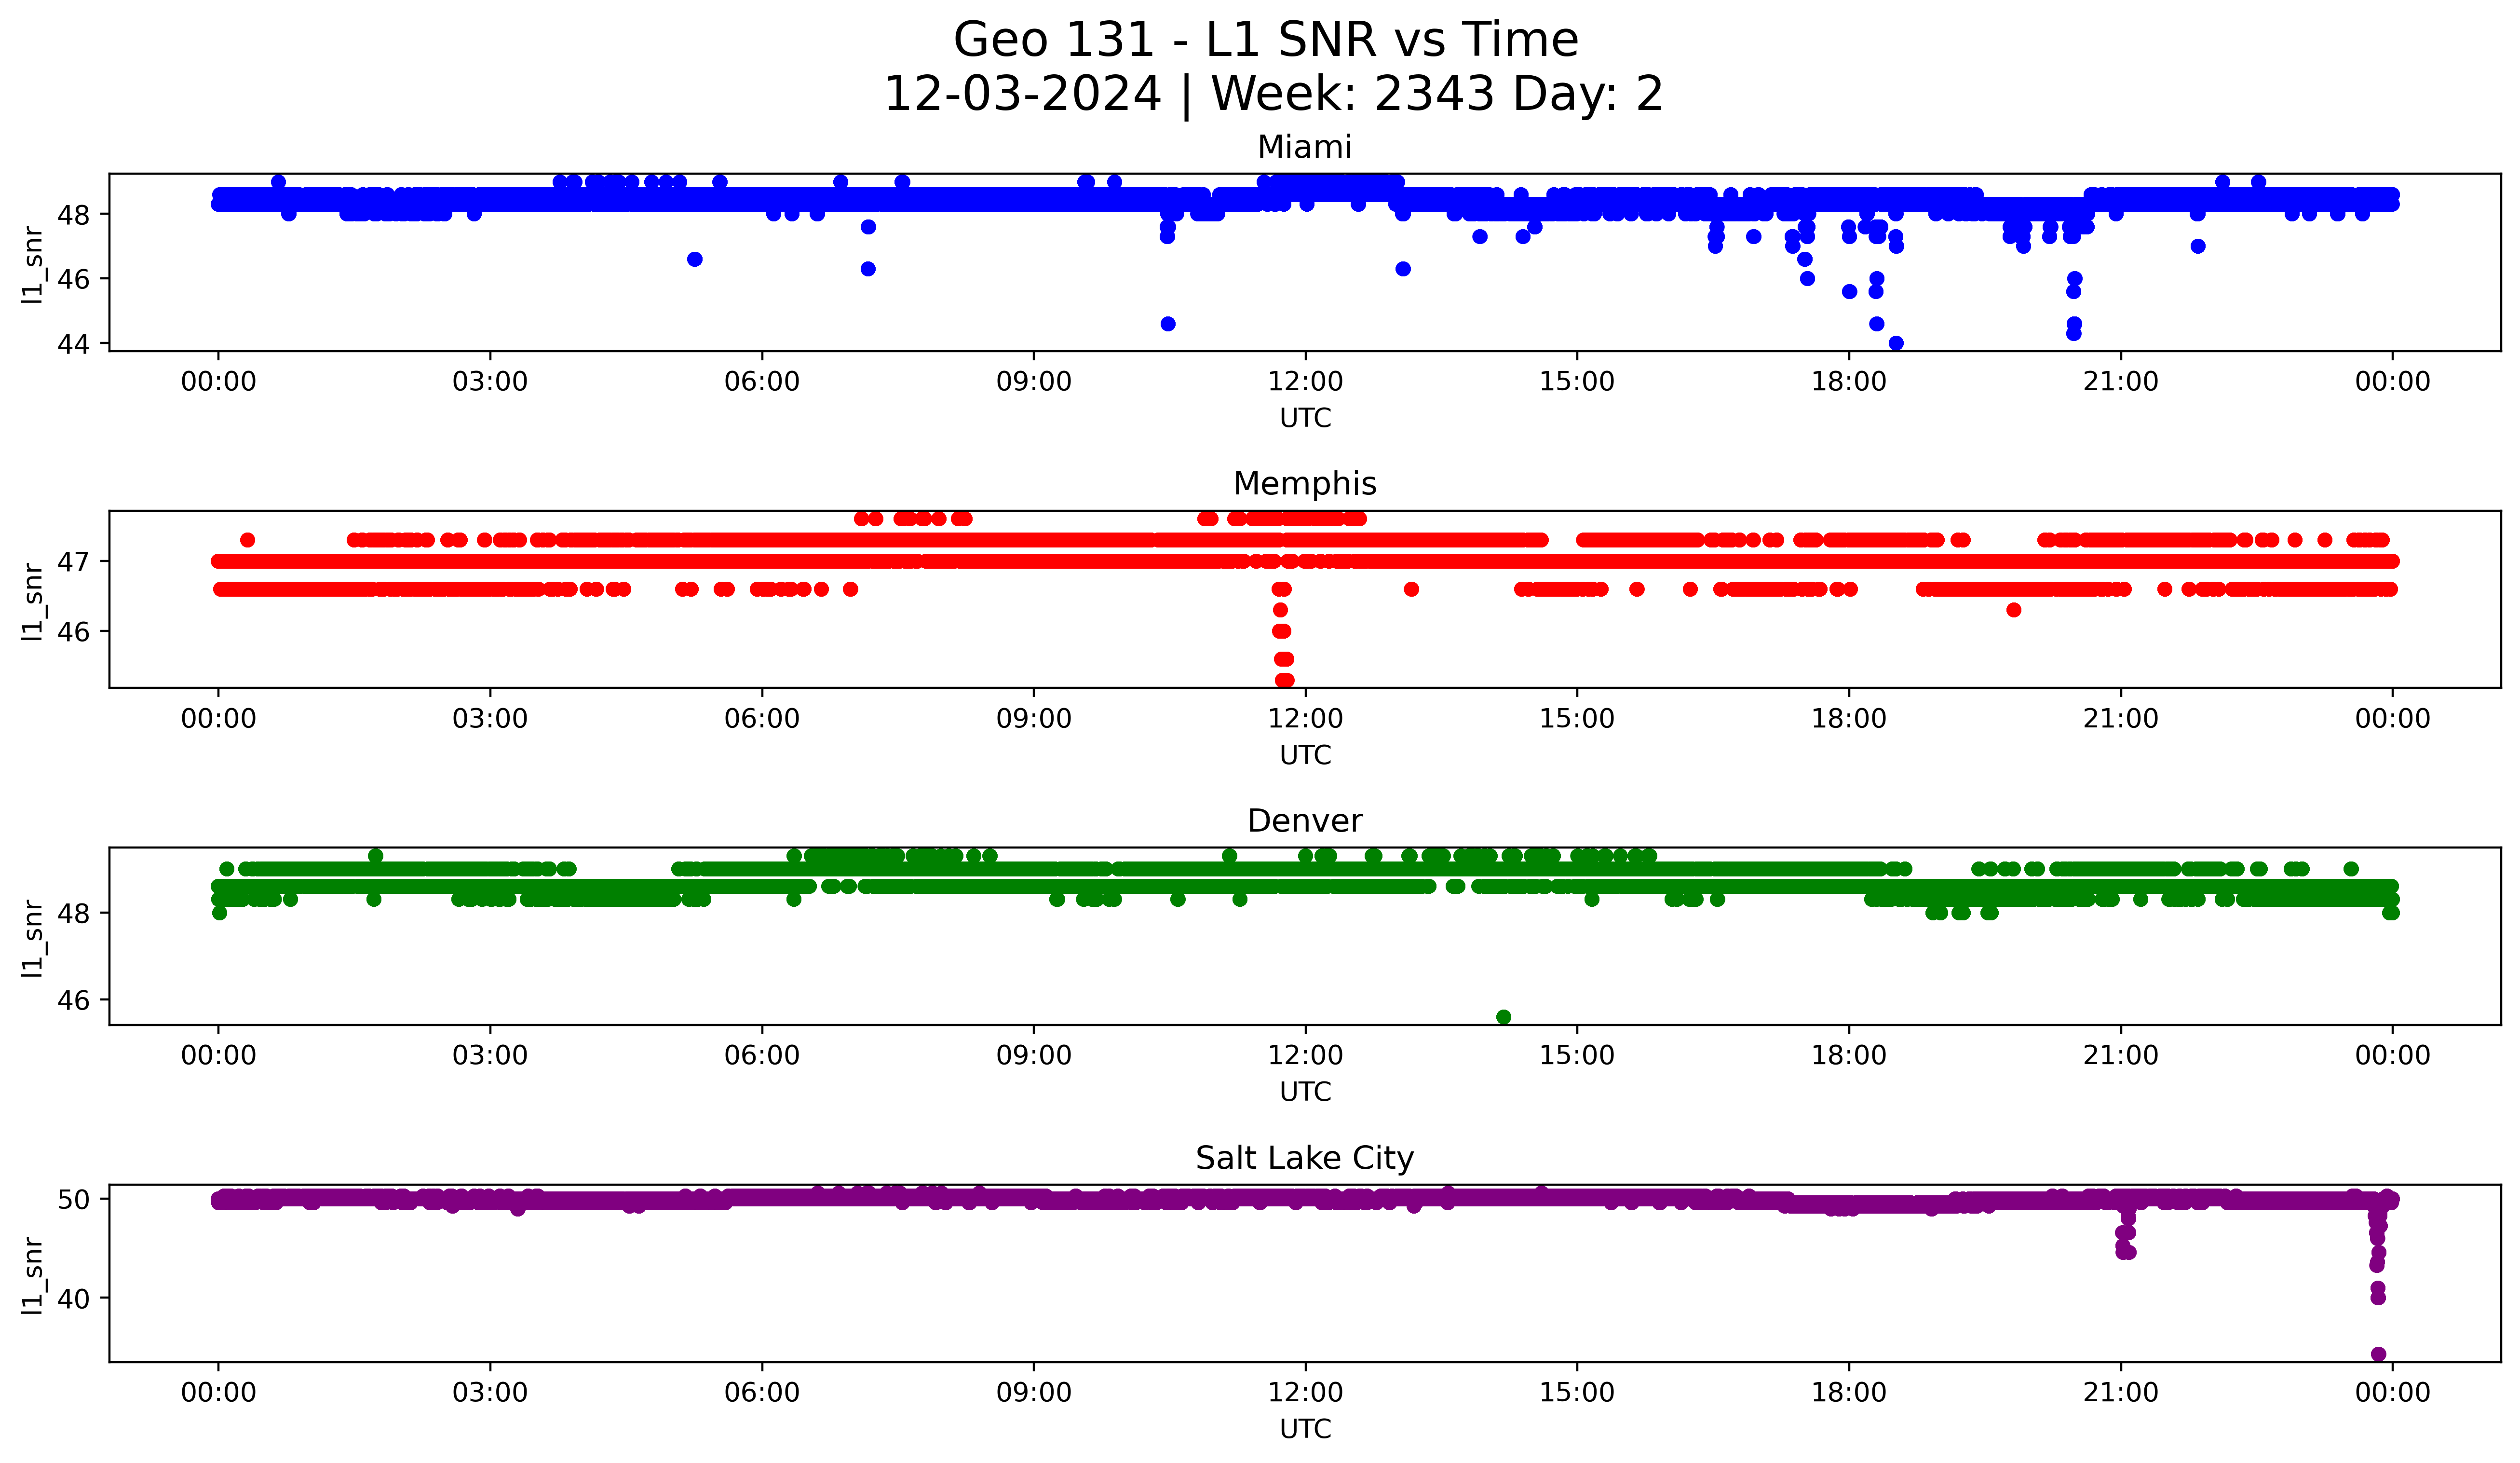
Task: Click lowest purple Salt Lake City point near midnight
Action: tap(2378, 1354)
